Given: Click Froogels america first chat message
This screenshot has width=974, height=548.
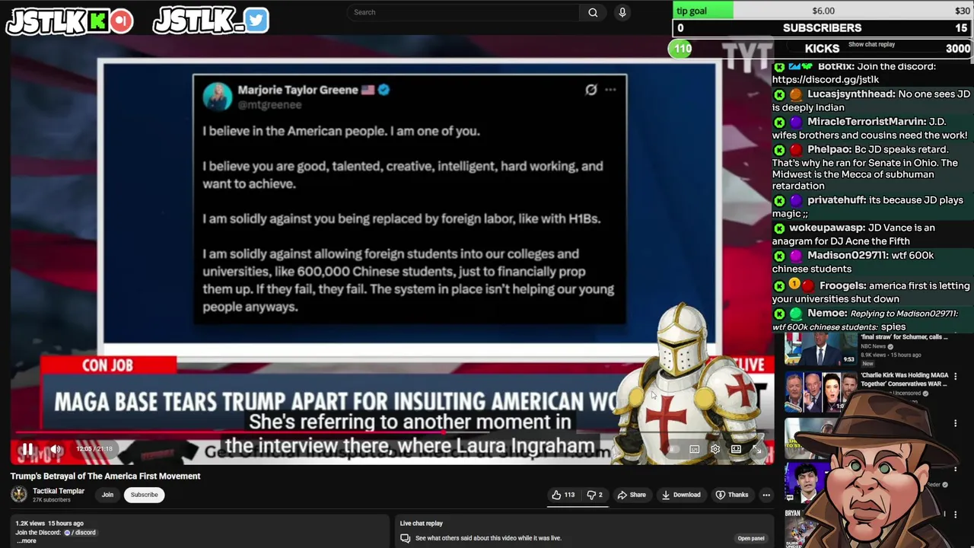Looking at the screenshot, I should click(x=871, y=292).
